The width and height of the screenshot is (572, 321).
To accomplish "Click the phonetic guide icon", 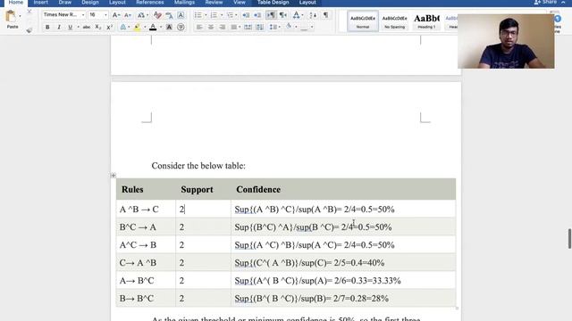I will pyautogui.click(x=169, y=15).
